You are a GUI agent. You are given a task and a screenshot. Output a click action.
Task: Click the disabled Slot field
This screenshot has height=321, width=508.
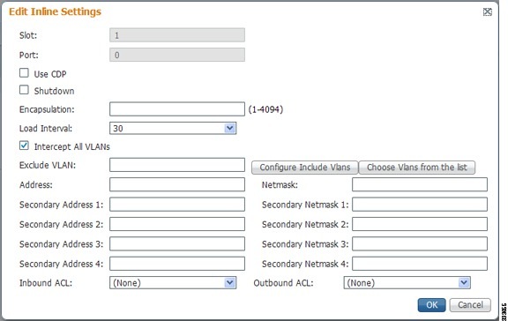coord(177,35)
